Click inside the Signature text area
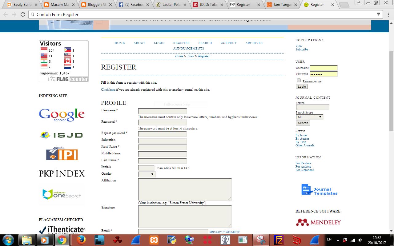394x246 pixels. [185, 216]
